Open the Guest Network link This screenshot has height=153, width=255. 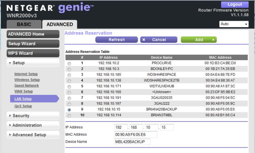coord(26,86)
